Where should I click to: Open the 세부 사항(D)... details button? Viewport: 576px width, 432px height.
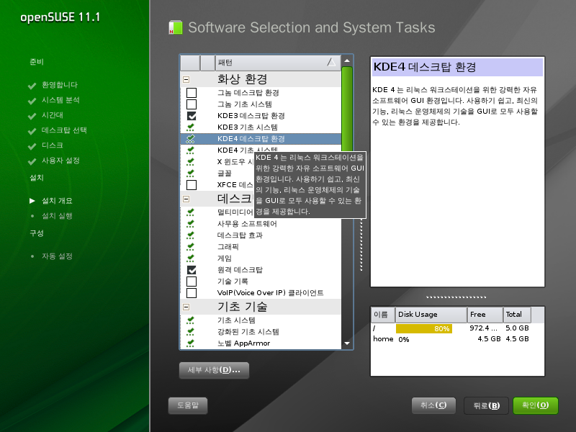pos(214,370)
